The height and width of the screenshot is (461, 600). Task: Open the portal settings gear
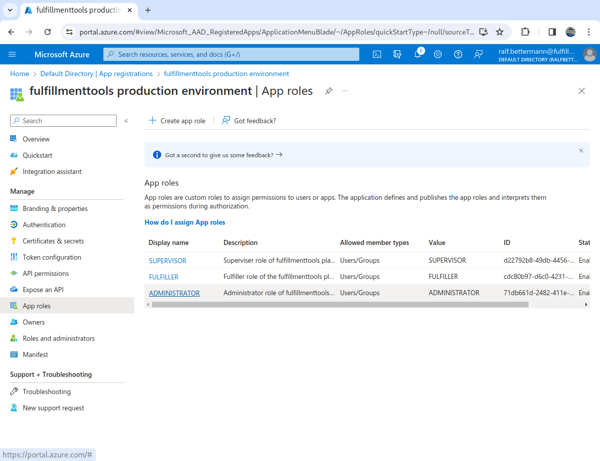pyautogui.click(x=438, y=54)
